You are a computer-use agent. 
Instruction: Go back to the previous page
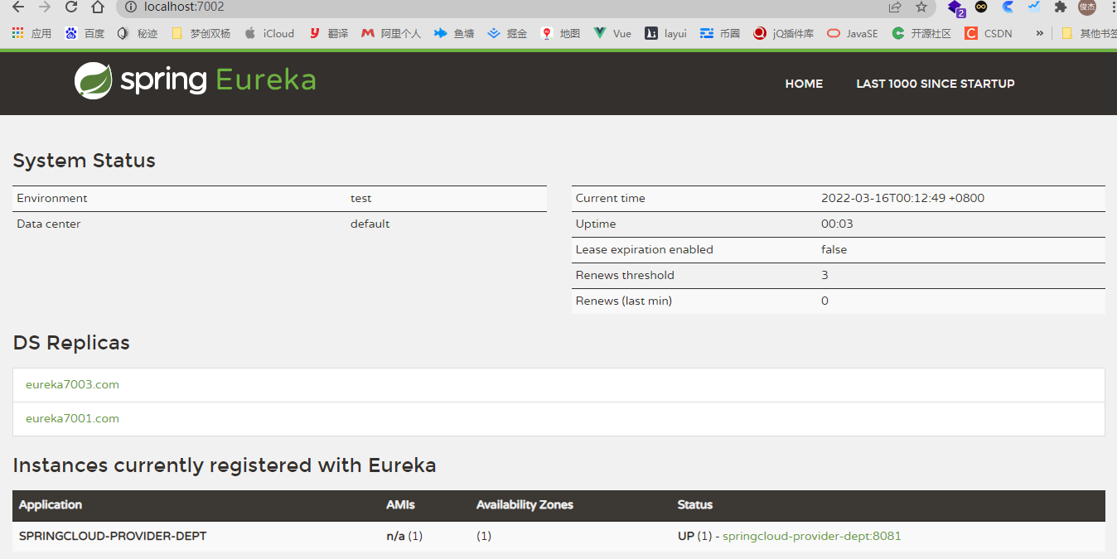point(18,7)
